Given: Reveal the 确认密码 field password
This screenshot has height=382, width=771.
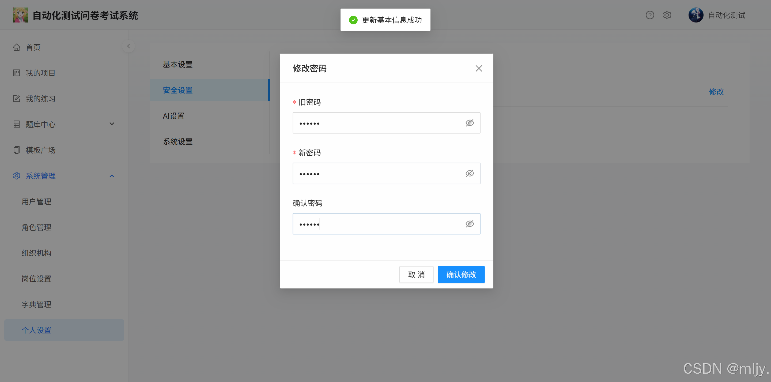Looking at the screenshot, I should click(x=469, y=224).
